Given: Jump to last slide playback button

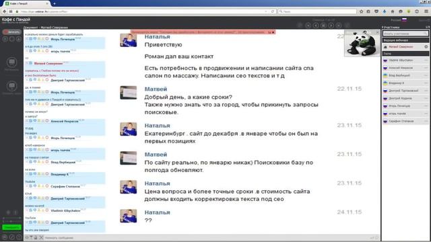Looking at the screenshot, I should 339,26.
